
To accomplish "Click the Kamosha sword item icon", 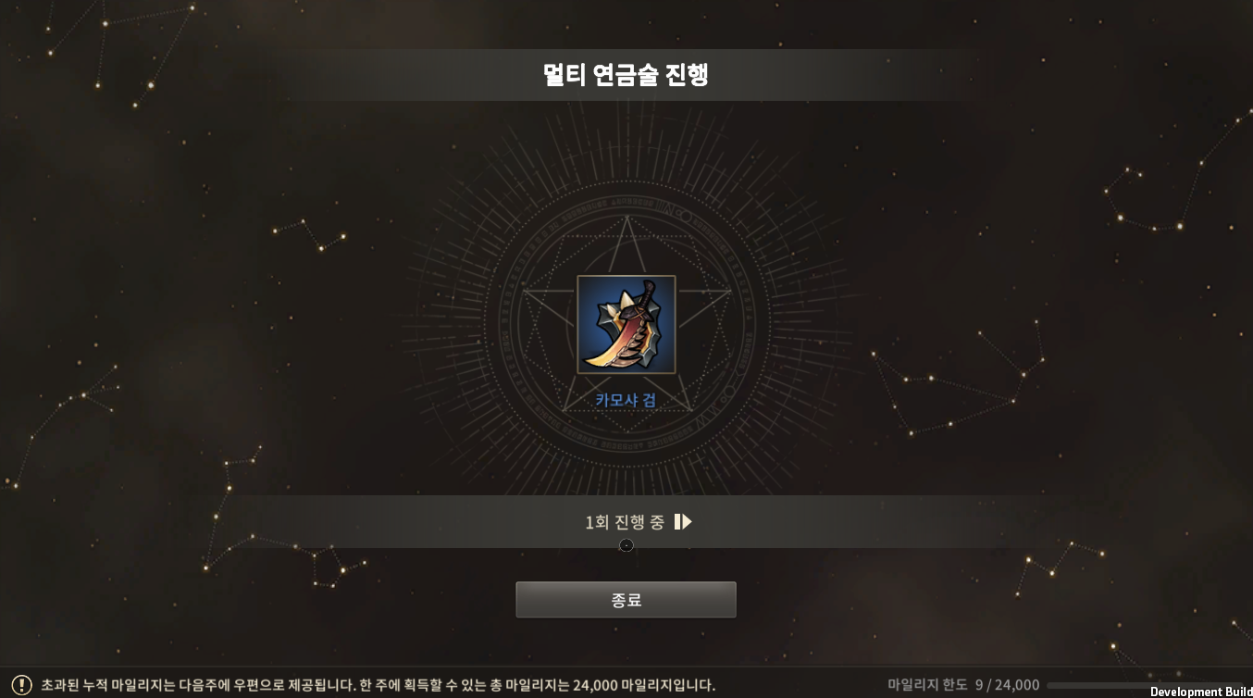I will tap(626, 325).
